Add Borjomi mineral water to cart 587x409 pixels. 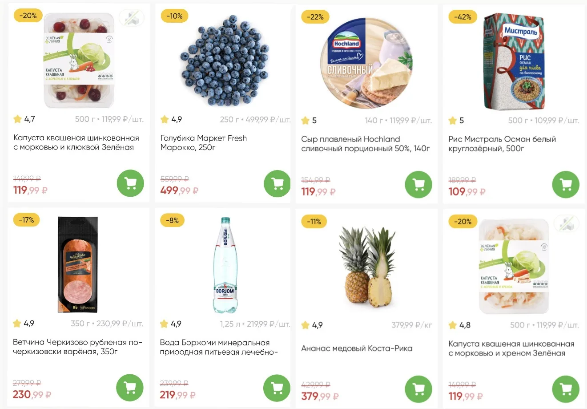coord(277,388)
